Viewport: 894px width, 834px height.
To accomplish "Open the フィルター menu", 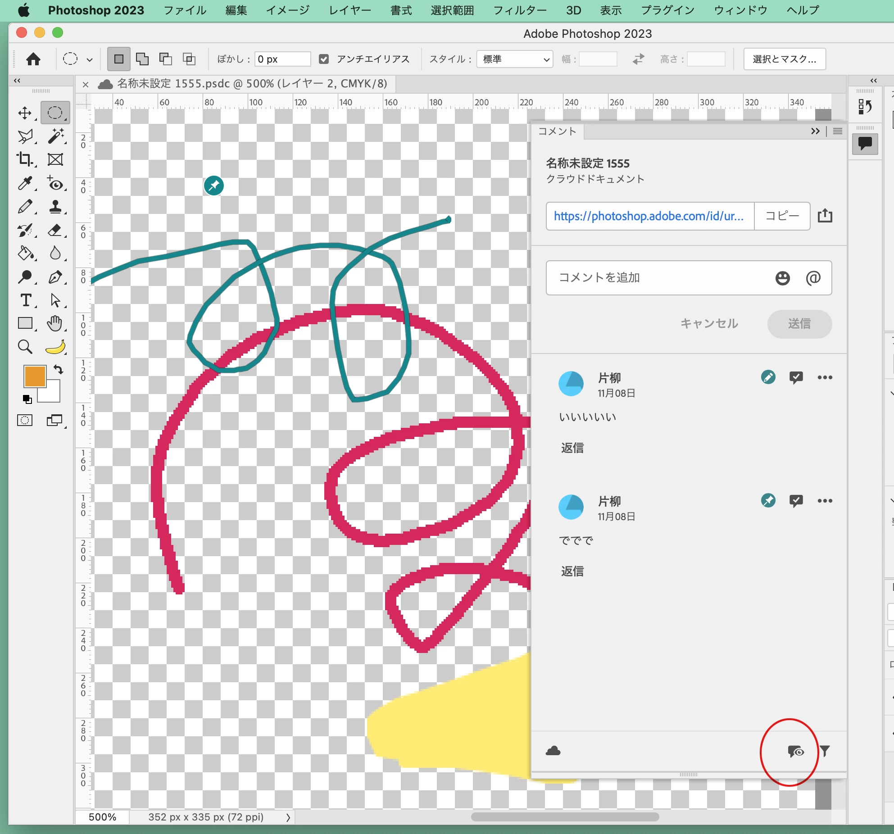I will tap(520, 10).
